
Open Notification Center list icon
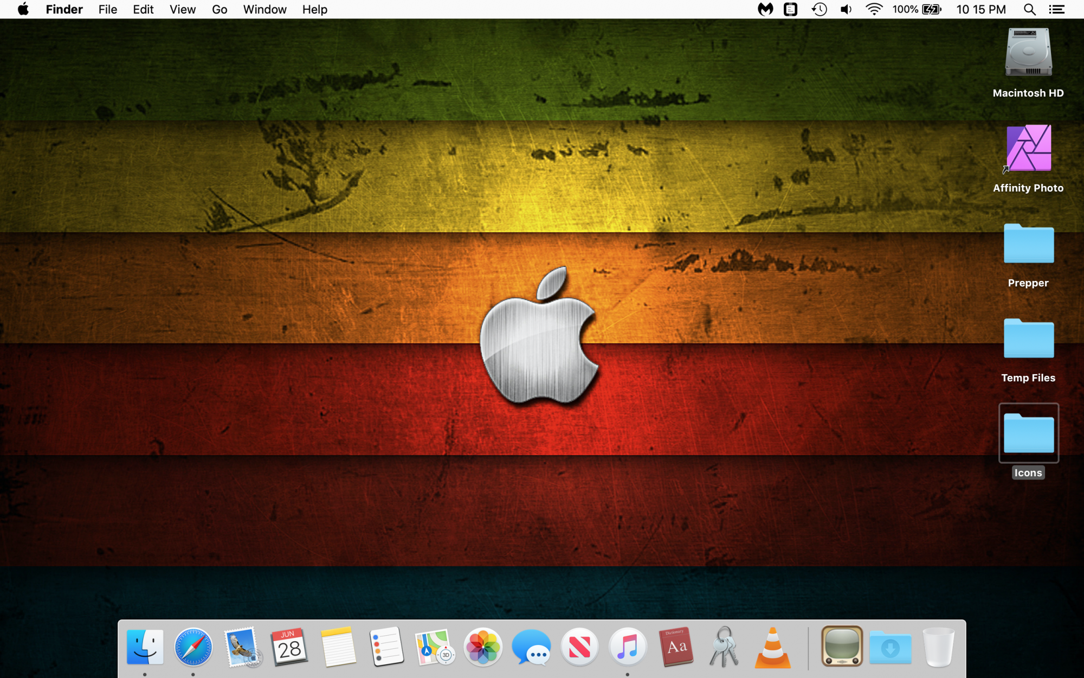click(x=1056, y=9)
